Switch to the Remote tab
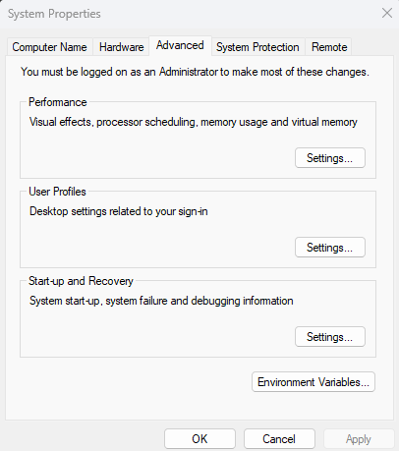 (x=329, y=47)
